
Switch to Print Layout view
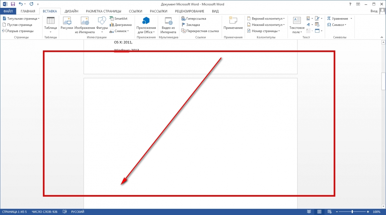pyautogui.click(x=319, y=212)
